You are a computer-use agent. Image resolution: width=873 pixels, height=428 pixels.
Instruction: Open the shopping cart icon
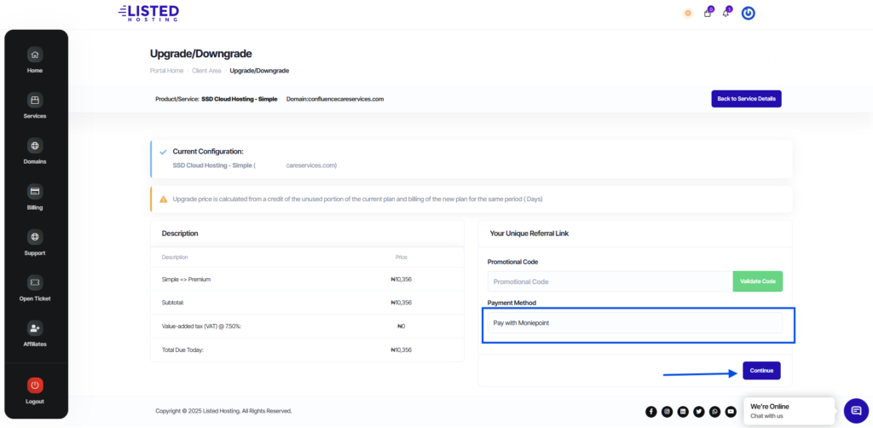tap(708, 13)
